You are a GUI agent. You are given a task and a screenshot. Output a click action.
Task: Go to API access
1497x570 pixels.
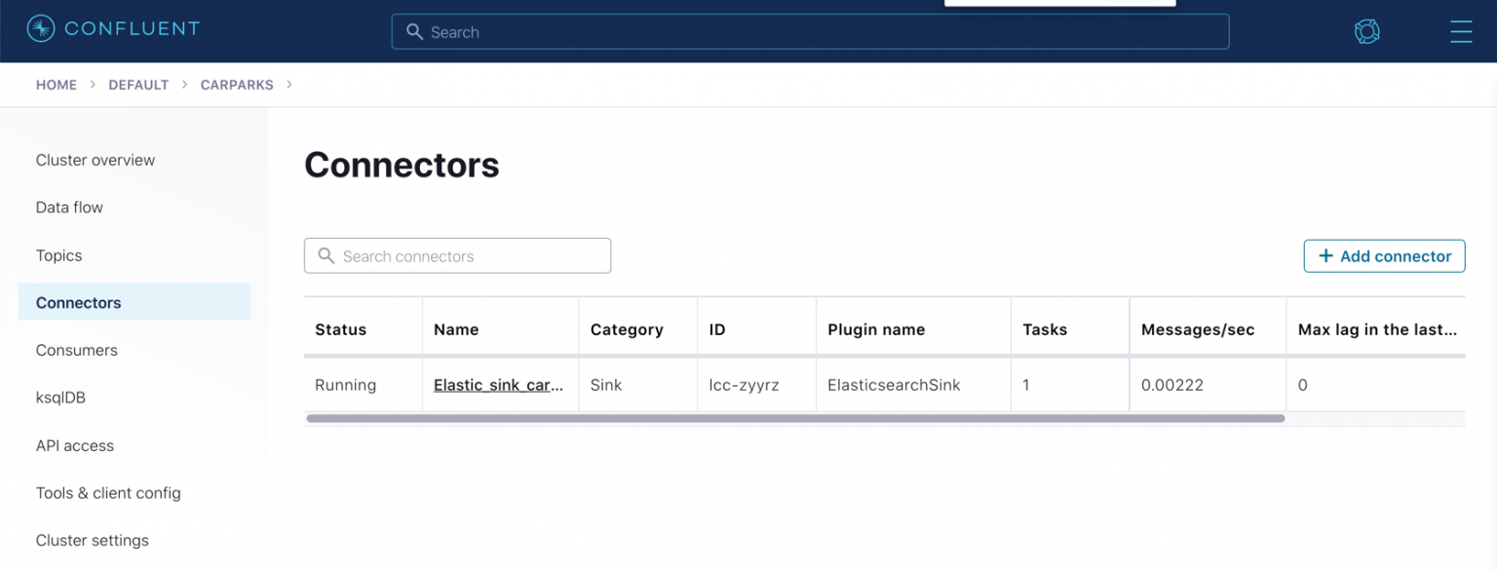(x=75, y=445)
